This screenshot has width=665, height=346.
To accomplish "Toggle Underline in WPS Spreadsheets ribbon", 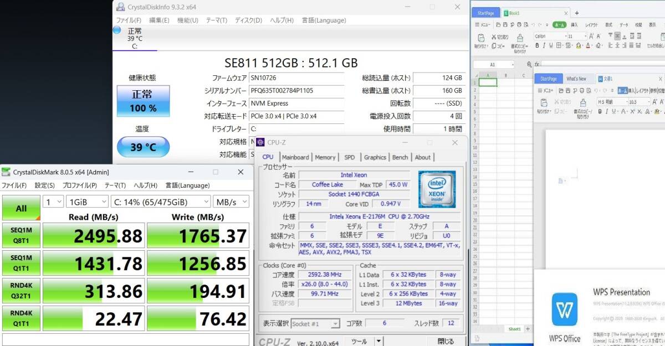I will pos(551,45).
